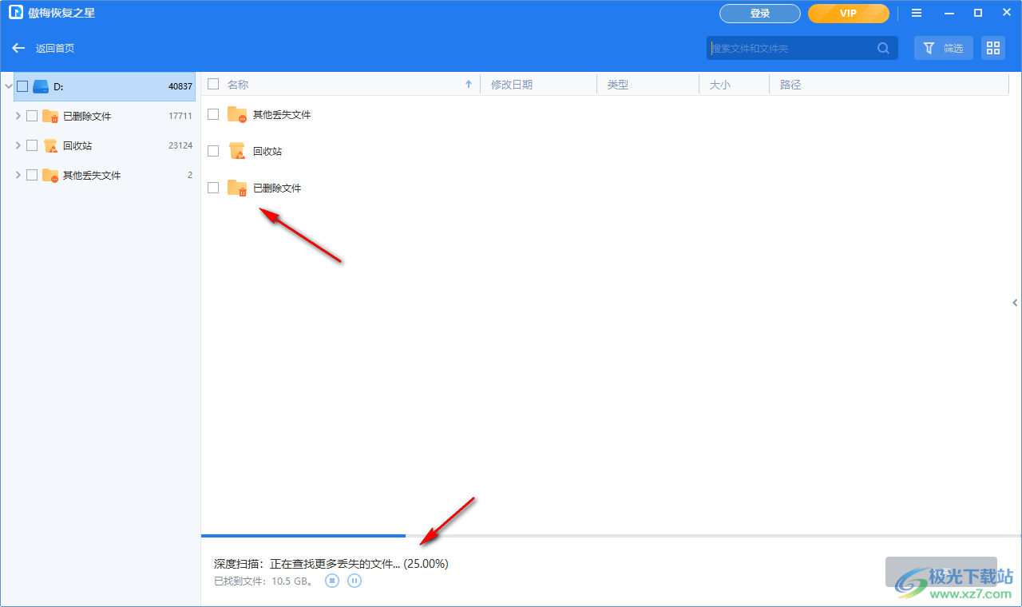Viewport: 1022px width, 607px height.
Task: Sort by 名称 column header
Action: coord(238,84)
